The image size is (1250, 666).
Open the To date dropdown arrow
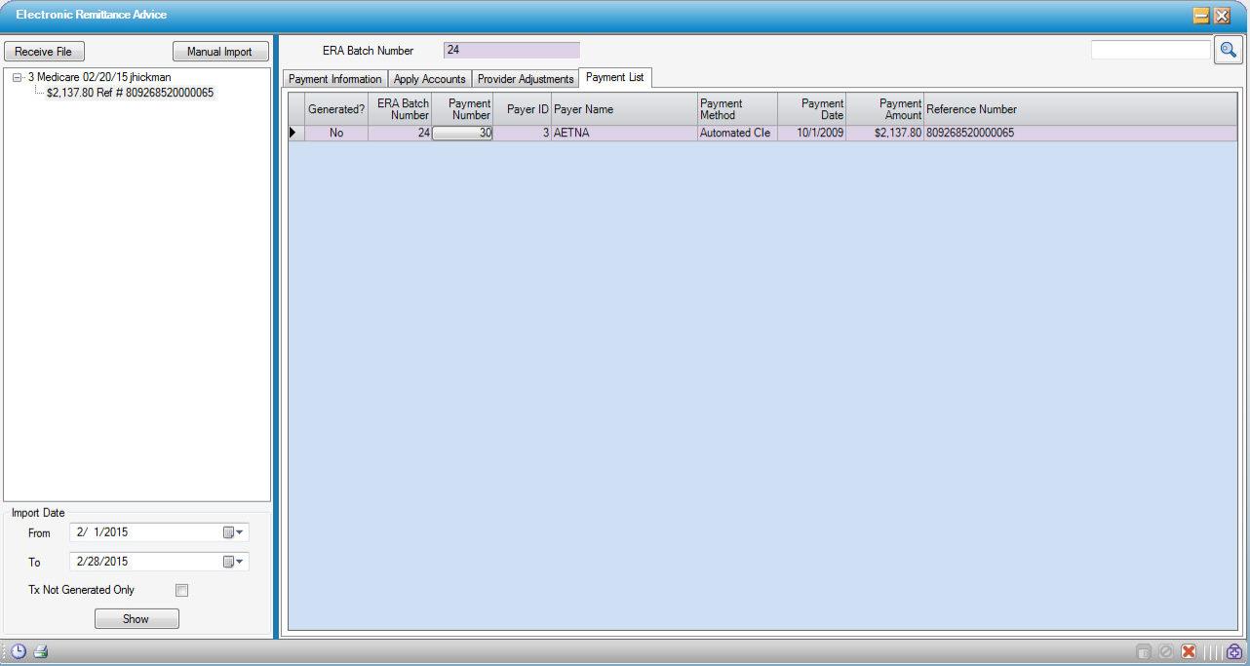tap(240, 562)
